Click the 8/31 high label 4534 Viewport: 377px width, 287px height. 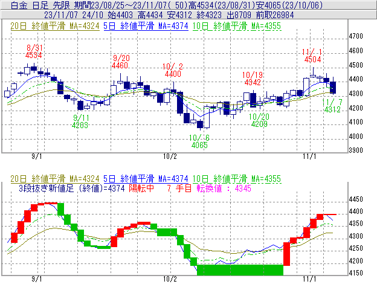34,55
